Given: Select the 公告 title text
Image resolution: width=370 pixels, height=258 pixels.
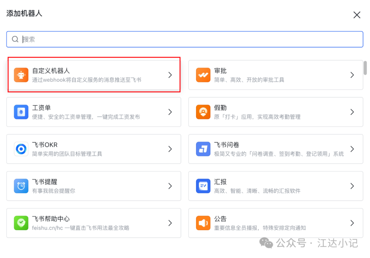Looking at the screenshot, I should click(x=220, y=219).
